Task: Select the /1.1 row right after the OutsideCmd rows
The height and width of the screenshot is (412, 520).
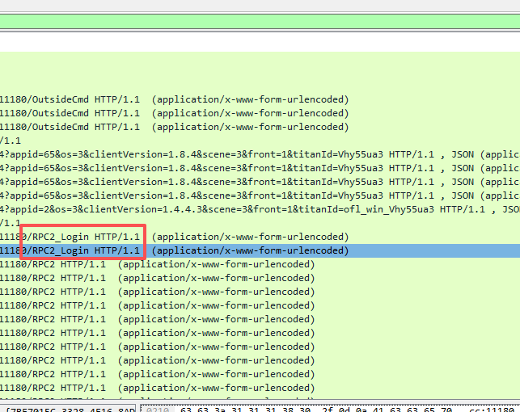Action: pos(260,141)
